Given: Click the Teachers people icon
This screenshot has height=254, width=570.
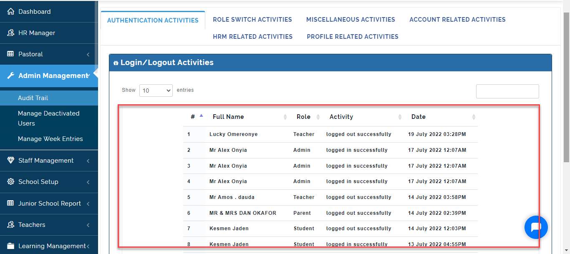Looking at the screenshot, I should tap(11, 225).
